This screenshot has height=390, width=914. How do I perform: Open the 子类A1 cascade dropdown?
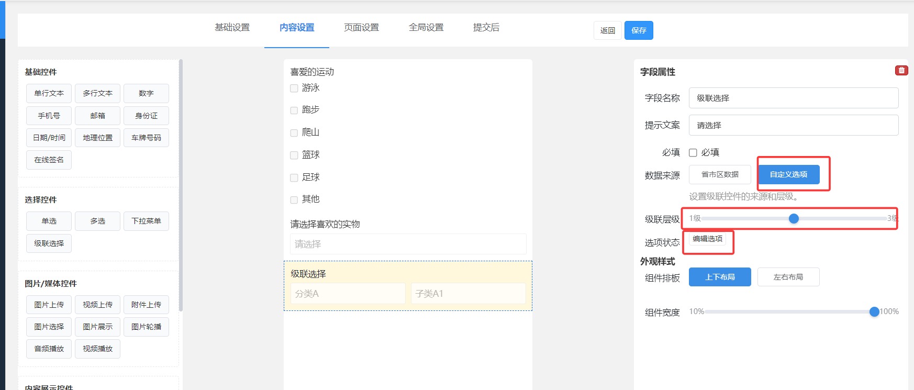pyautogui.click(x=468, y=294)
